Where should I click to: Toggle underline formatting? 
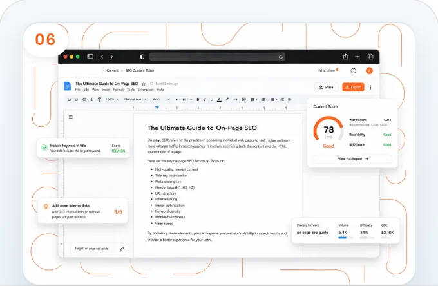[x=212, y=99]
